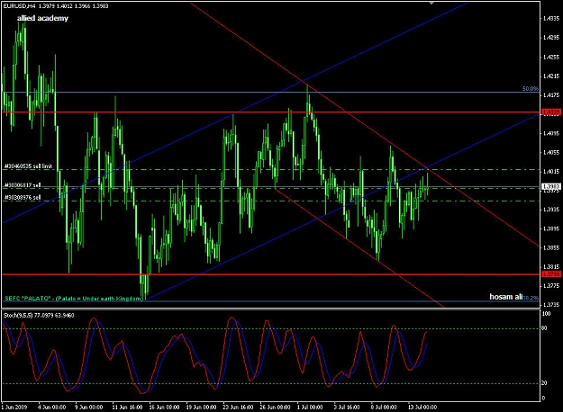Image resolution: width=563 pixels, height=412 pixels.
Task: Click the SEFC "PALATO" text label
Action: [x=74, y=299]
